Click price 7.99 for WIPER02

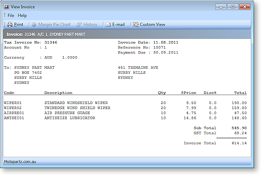[191, 108]
